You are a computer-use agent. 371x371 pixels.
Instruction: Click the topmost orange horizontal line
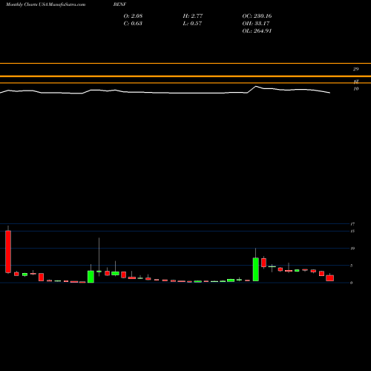click(x=185, y=64)
